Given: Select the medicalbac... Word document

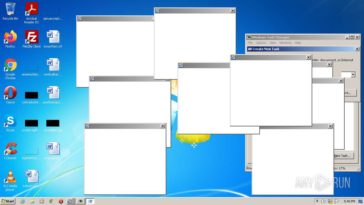Looking at the screenshot, I should (53, 67).
